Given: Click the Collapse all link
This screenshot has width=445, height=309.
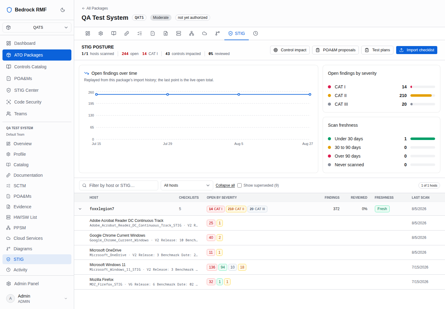Looking at the screenshot, I should click(x=225, y=185).
